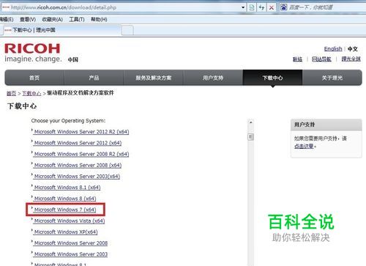Screen dimensions: 366x266
Task: Open 下载中心 in navigation bar
Action: coord(272,78)
